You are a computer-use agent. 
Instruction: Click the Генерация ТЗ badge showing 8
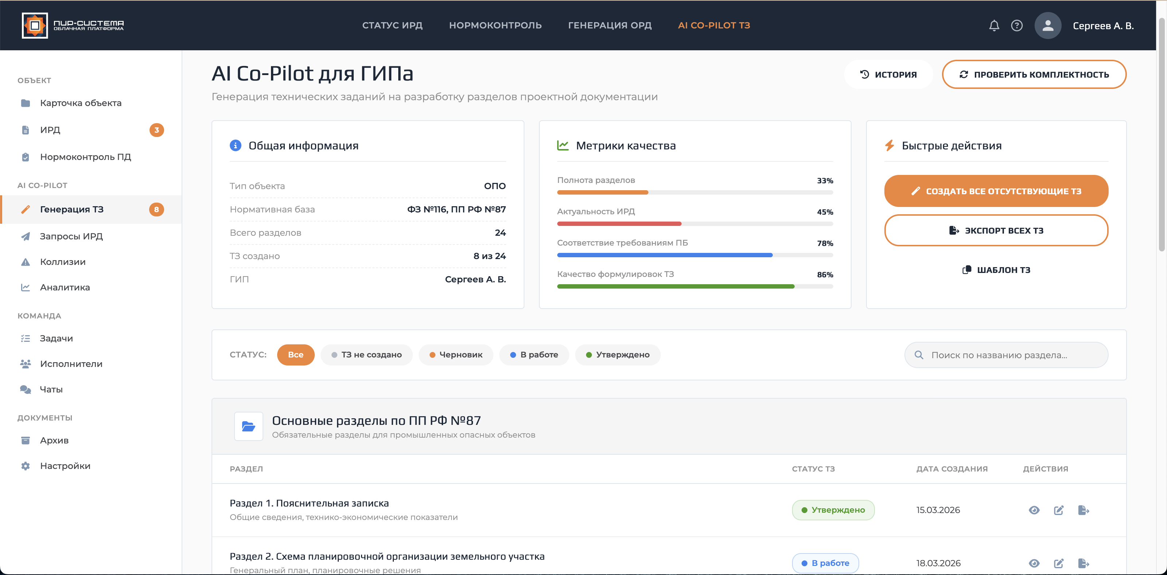click(x=156, y=210)
